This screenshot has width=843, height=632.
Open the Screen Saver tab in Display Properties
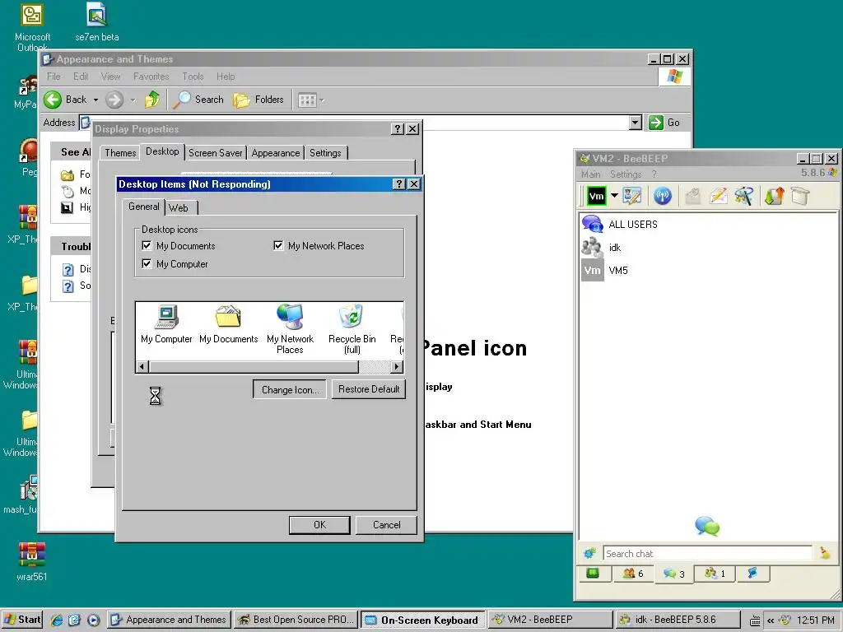216,152
